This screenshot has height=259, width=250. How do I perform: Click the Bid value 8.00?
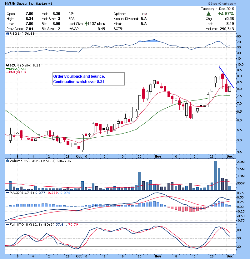tap(56, 24)
